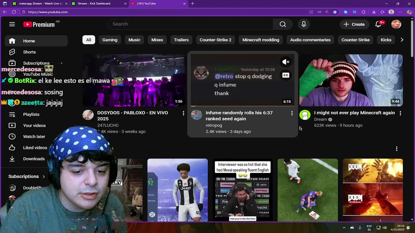Open the DOSYDOS video options menu
Screen dimensions: 415x233
183,113
